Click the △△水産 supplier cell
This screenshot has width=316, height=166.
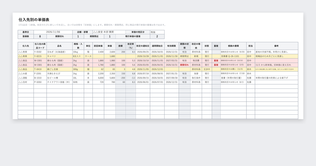pos(26,74)
